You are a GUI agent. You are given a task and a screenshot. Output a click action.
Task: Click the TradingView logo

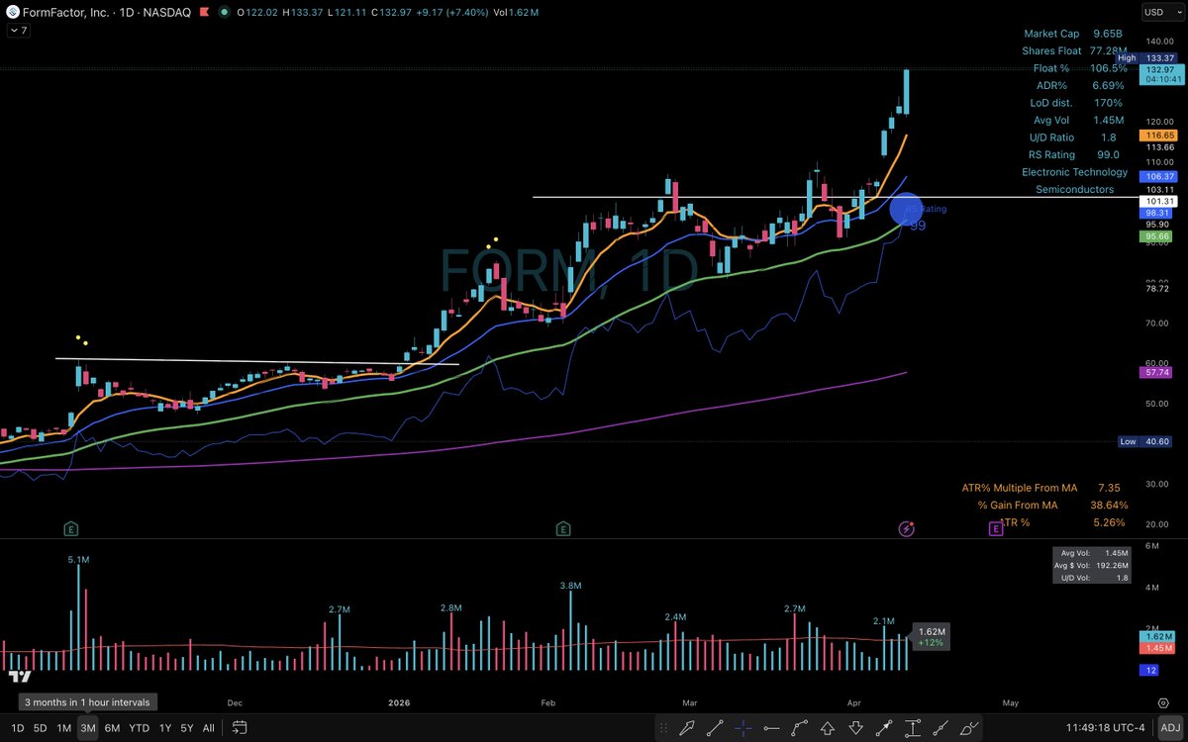[x=19, y=677]
